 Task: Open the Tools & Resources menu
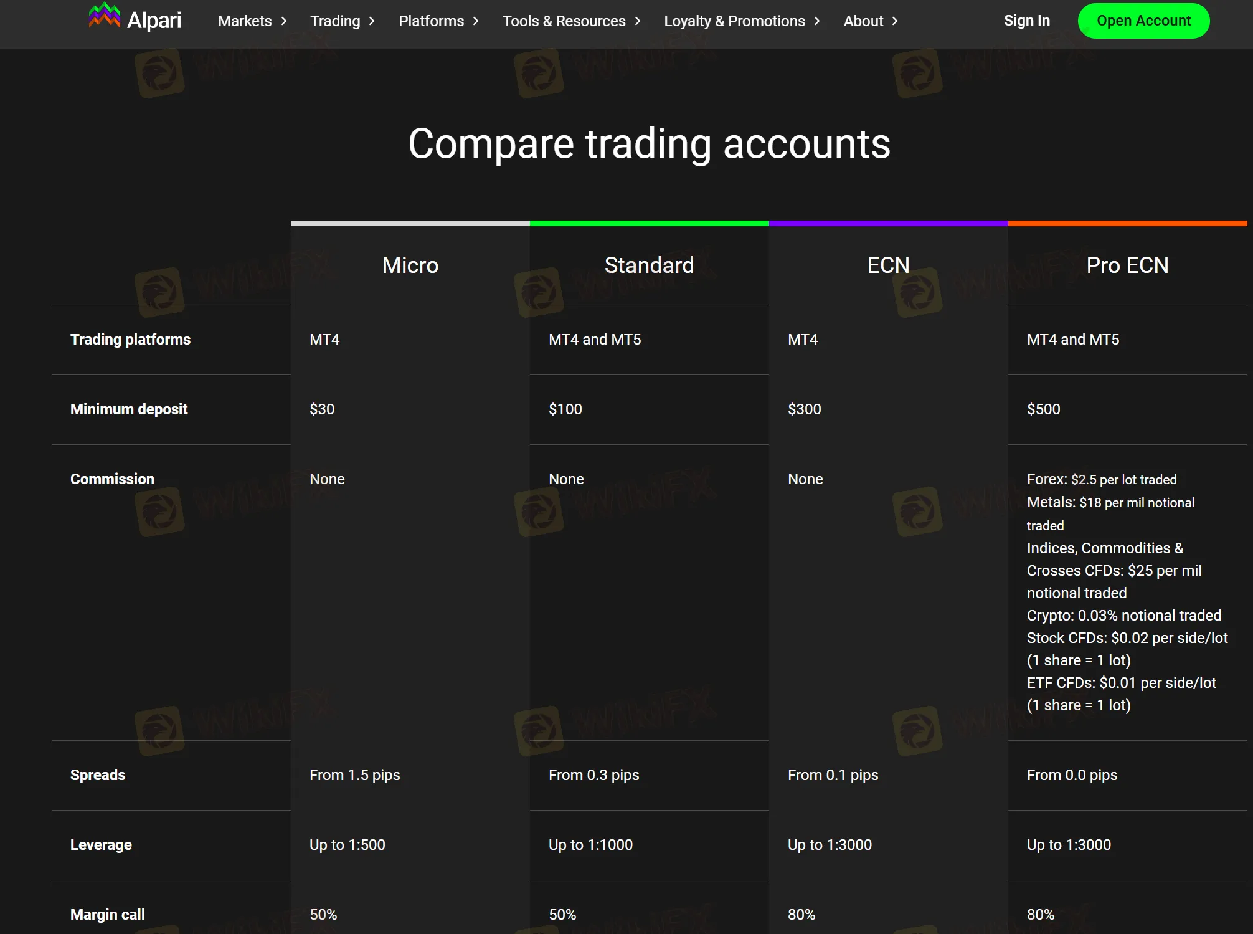point(564,21)
